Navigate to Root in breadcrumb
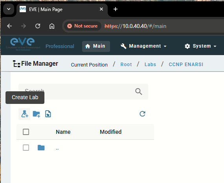The height and width of the screenshot is (183, 224). click(x=126, y=65)
